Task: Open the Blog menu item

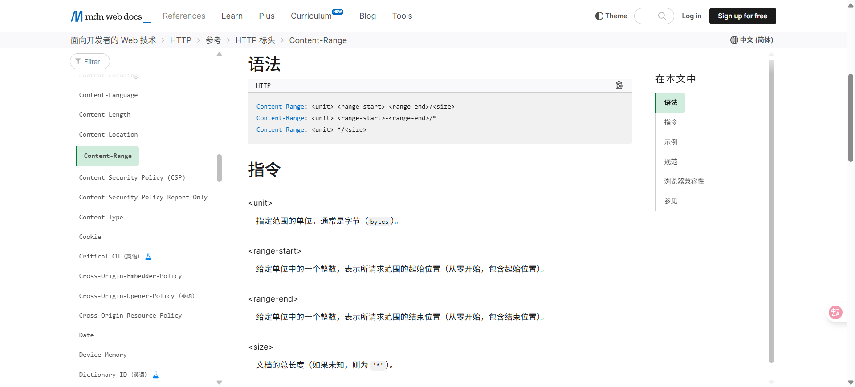Action: click(x=367, y=16)
